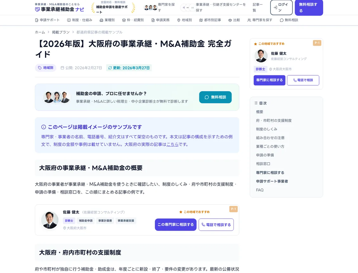The width and height of the screenshot is (358, 273).
Task: Click the P-1 badge in article card
Action: pos(233,209)
